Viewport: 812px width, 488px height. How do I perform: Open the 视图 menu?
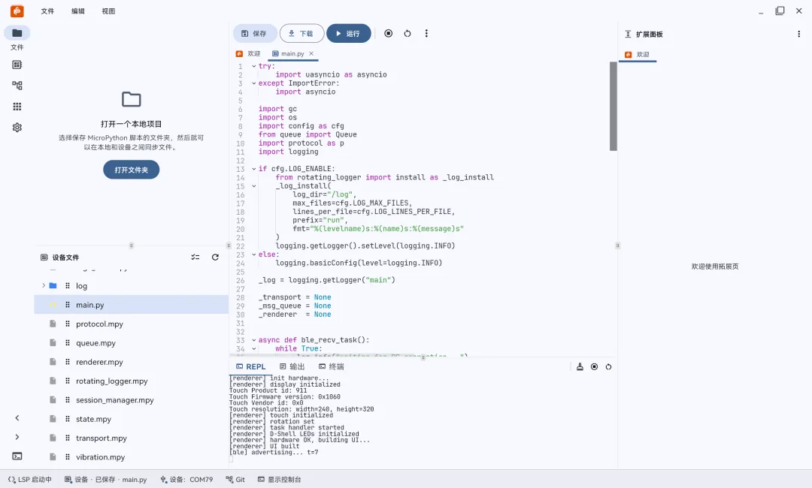(x=109, y=11)
